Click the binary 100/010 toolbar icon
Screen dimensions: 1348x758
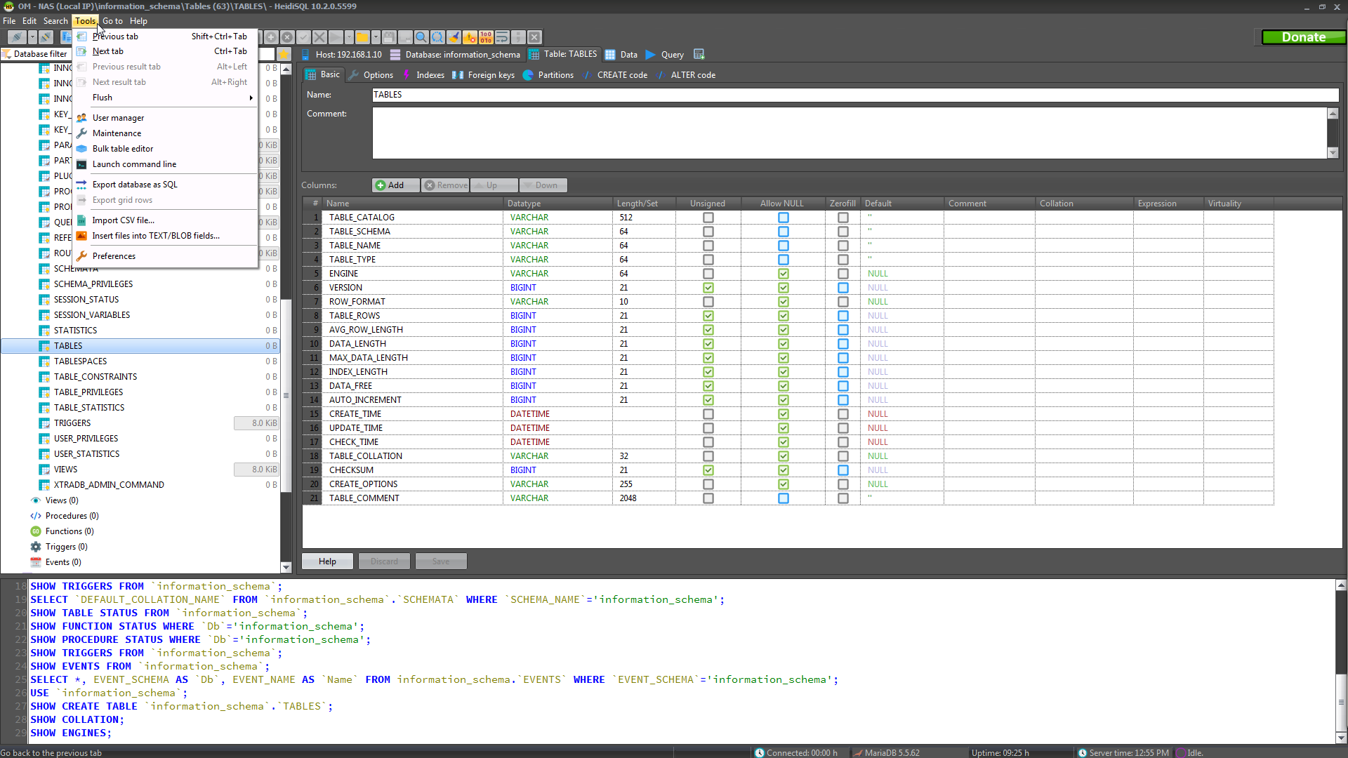coord(486,37)
